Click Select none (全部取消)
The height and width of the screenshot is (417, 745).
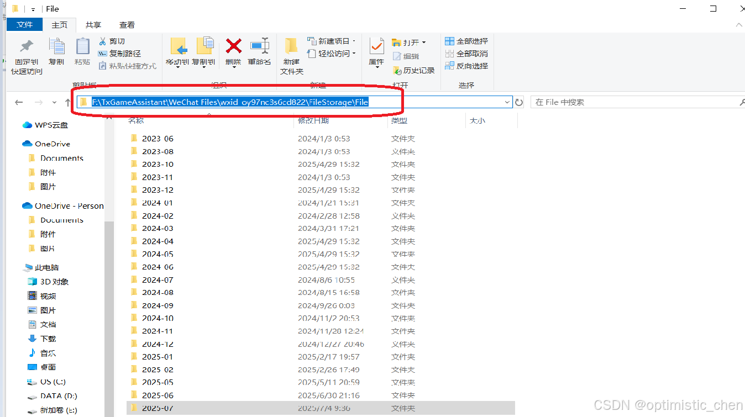pyautogui.click(x=466, y=54)
